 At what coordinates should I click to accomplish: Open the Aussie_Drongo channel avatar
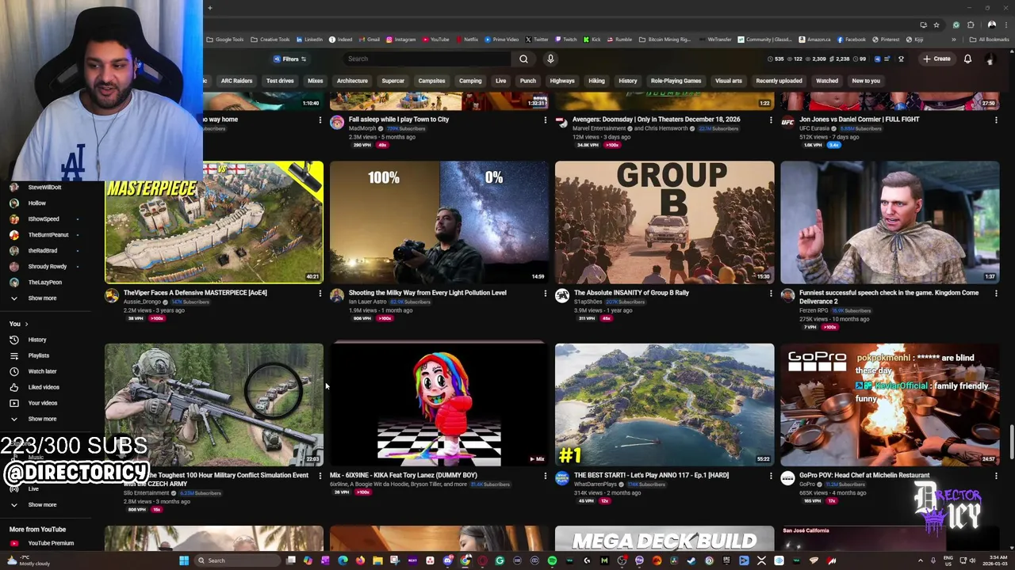(112, 295)
